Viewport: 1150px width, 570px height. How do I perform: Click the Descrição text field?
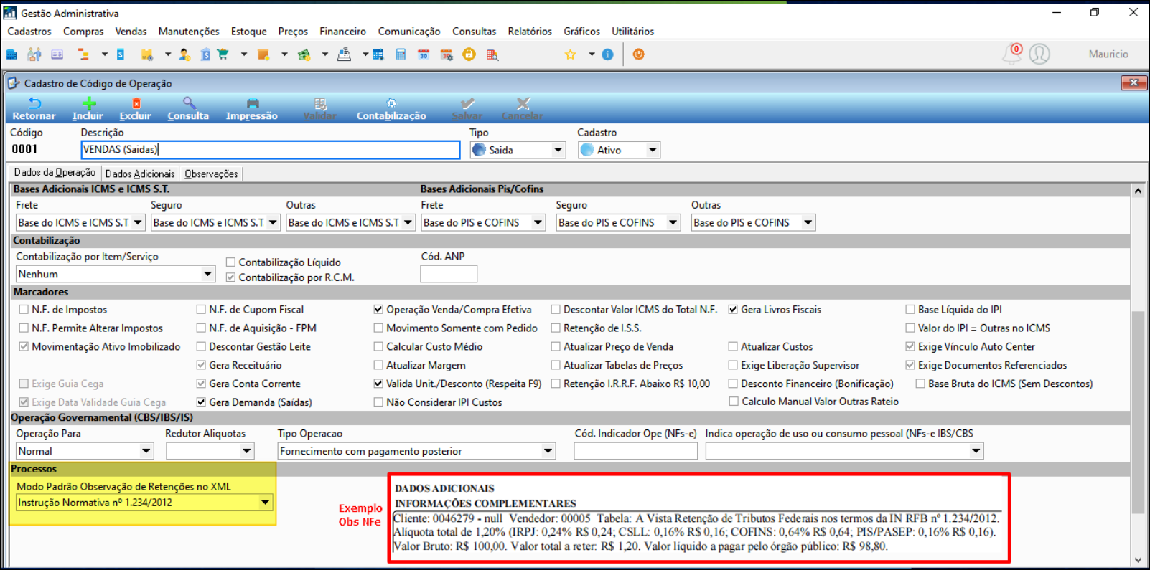pyautogui.click(x=270, y=149)
